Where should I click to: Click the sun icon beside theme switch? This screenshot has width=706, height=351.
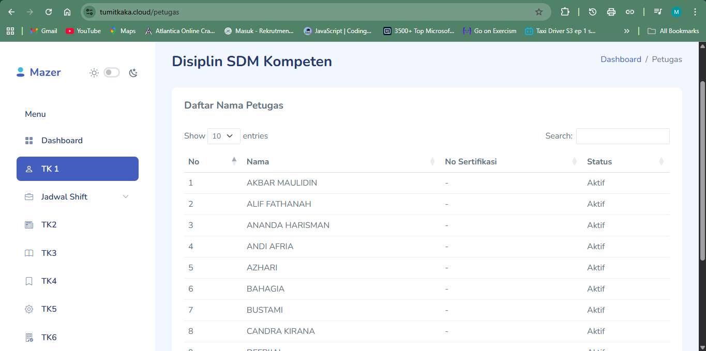click(94, 73)
